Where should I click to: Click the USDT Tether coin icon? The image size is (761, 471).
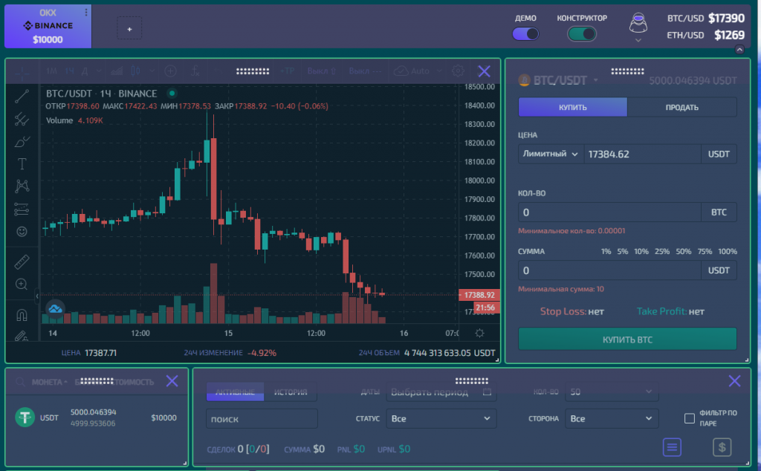[x=25, y=418]
